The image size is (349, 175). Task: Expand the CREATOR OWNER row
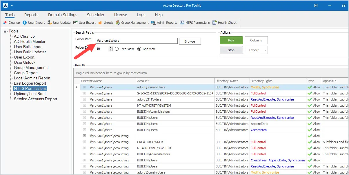[x=84, y=142]
